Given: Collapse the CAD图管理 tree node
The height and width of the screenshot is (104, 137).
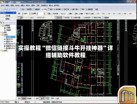Looking at the screenshot, I should click(x=1, y=26).
